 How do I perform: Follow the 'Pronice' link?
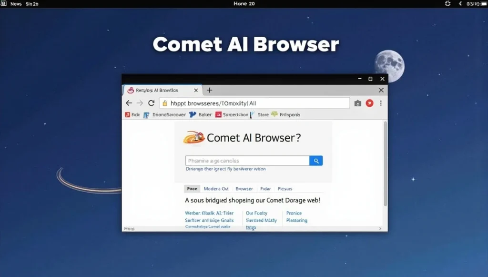[x=294, y=213]
